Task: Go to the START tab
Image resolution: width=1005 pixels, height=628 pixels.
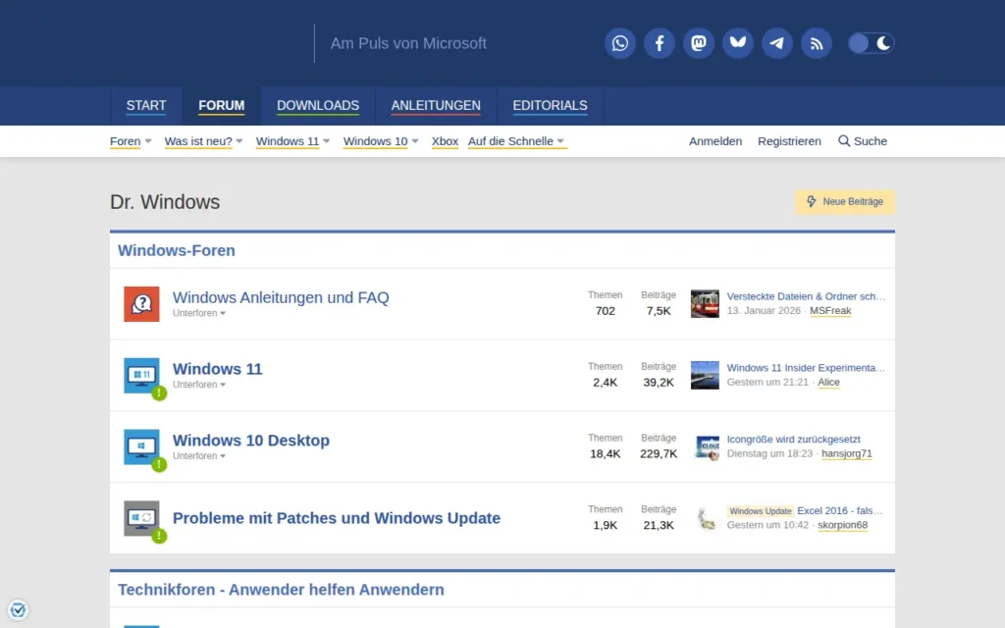Action: tap(146, 106)
